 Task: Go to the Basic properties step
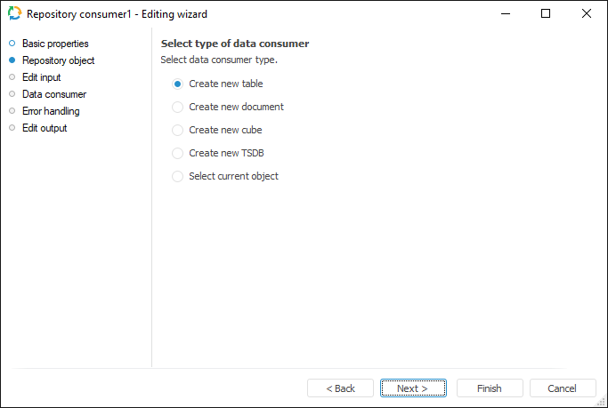[x=55, y=44]
